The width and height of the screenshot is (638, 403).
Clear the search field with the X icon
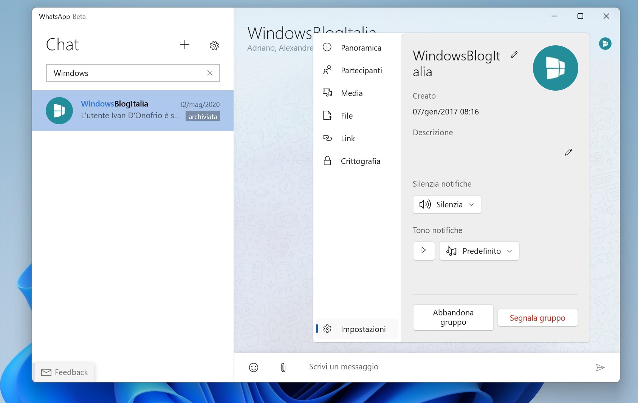click(210, 73)
